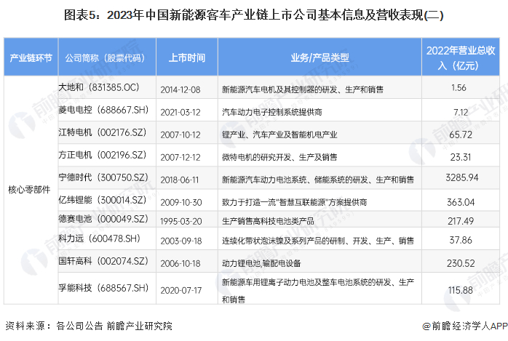The image size is (508, 341).
Task: Click the '上市时间' column header
Action: click(187, 58)
